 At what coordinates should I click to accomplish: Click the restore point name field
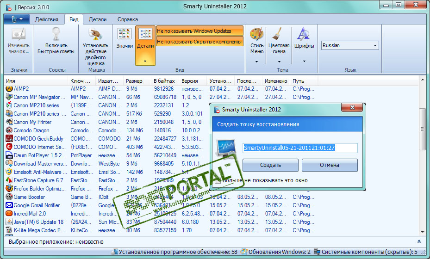[300, 148]
